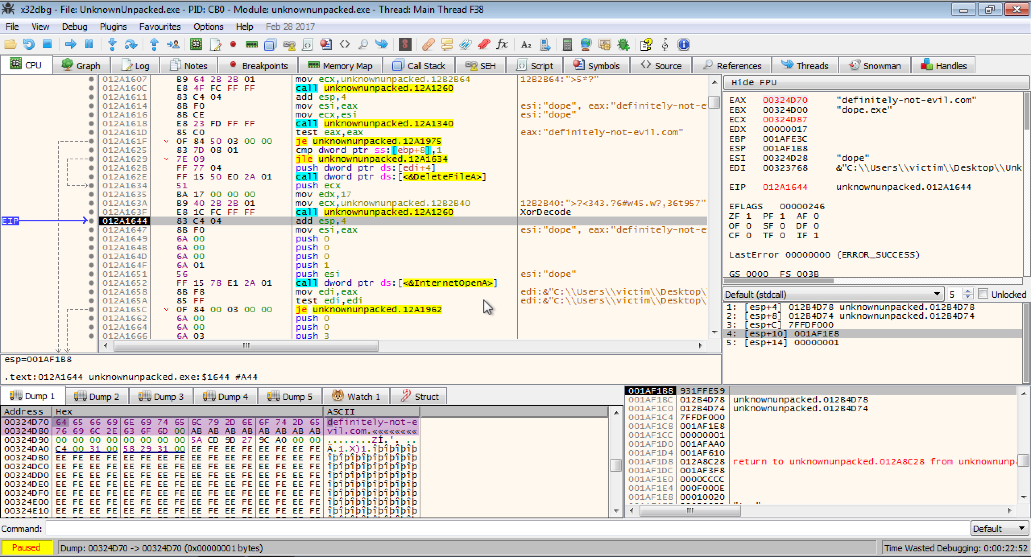Click the patches band-aid icon
The width and height of the screenshot is (1031, 557).
pyautogui.click(x=428, y=44)
